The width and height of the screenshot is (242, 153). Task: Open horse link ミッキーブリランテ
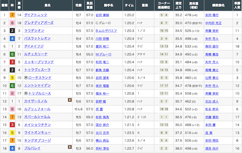39,62
